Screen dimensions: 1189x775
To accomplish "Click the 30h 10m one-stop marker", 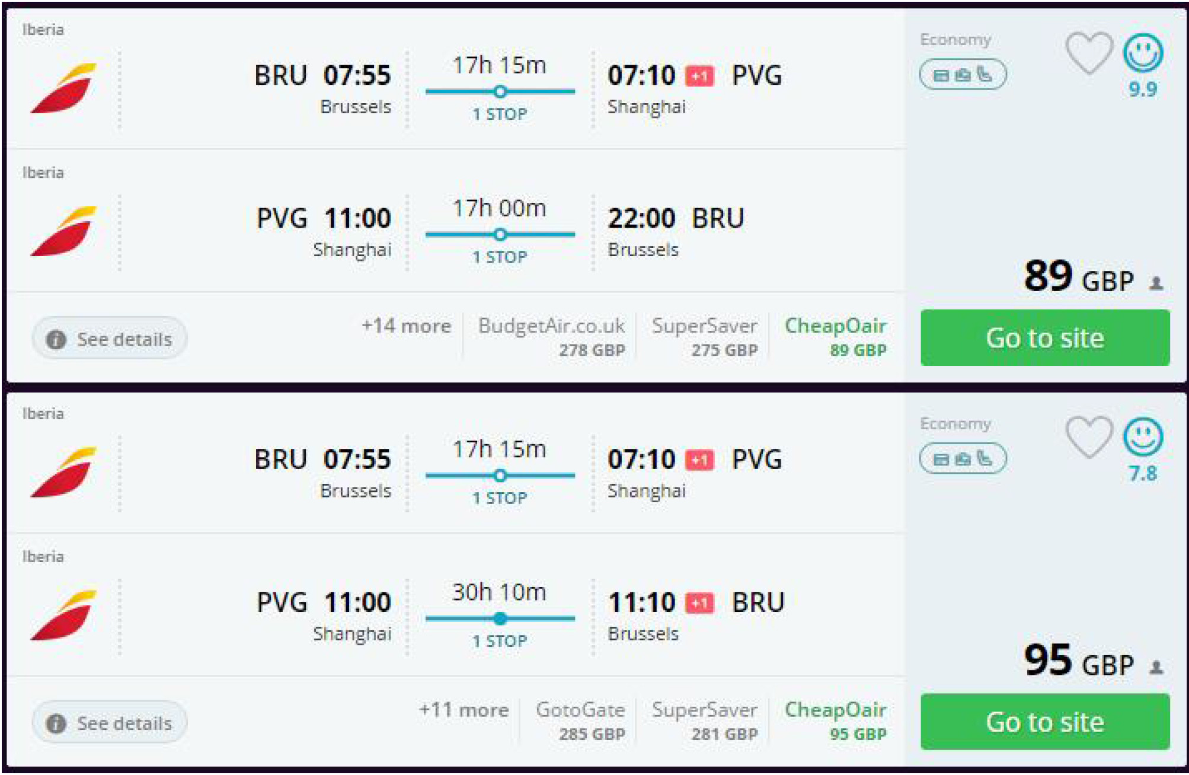I will (x=500, y=619).
